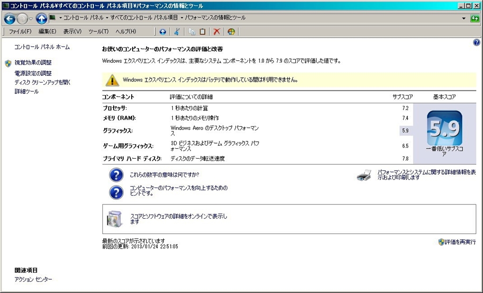The height and width of the screenshot is (293, 483).
Task: Click the large up arrow beside the address bar
Action: point(42,19)
